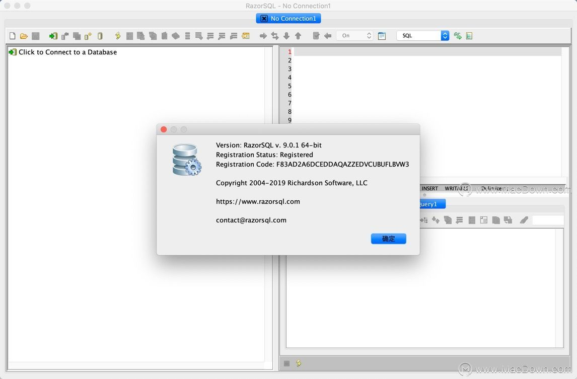Click the right arrow toolbar icon
Screen dimensions: 577x379
[x=263, y=36]
